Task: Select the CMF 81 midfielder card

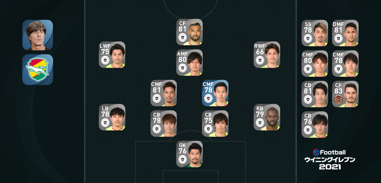Action: tap(164, 93)
